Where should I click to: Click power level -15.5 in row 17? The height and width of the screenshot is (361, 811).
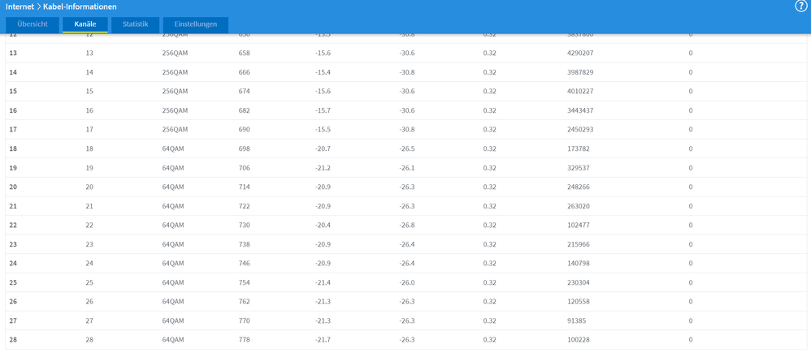pyautogui.click(x=323, y=130)
